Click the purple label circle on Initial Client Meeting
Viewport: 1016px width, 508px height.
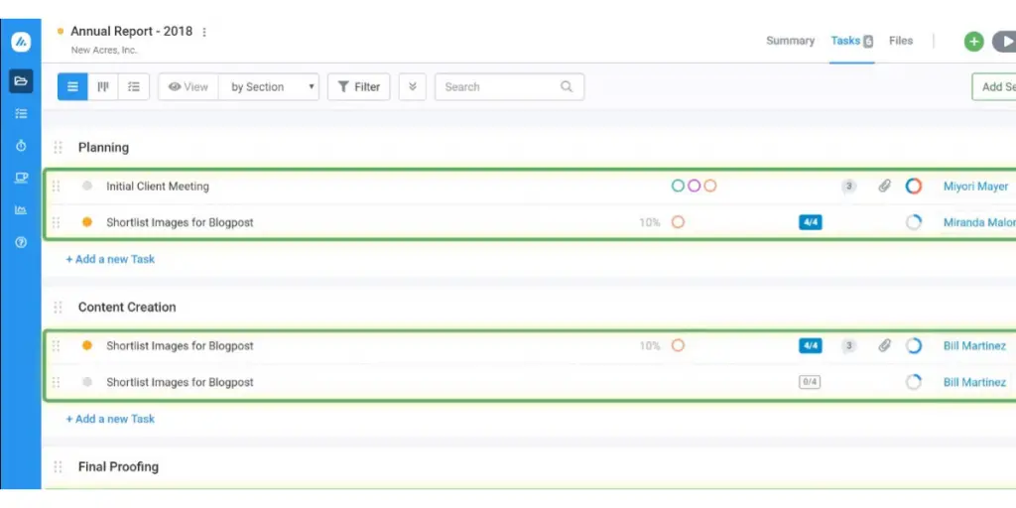[x=694, y=186]
